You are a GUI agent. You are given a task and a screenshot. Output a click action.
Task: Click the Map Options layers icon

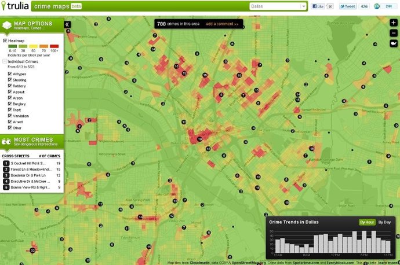pos(7,25)
